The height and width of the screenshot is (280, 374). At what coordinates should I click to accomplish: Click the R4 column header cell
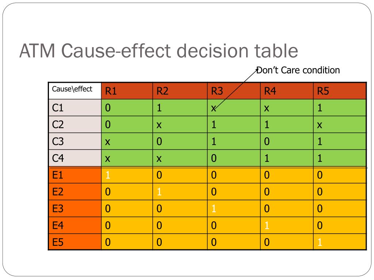point(287,91)
